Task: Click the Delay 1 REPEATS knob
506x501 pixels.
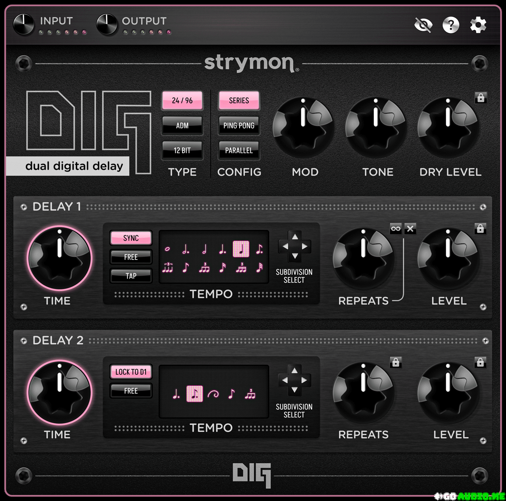Action: point(363,258)
